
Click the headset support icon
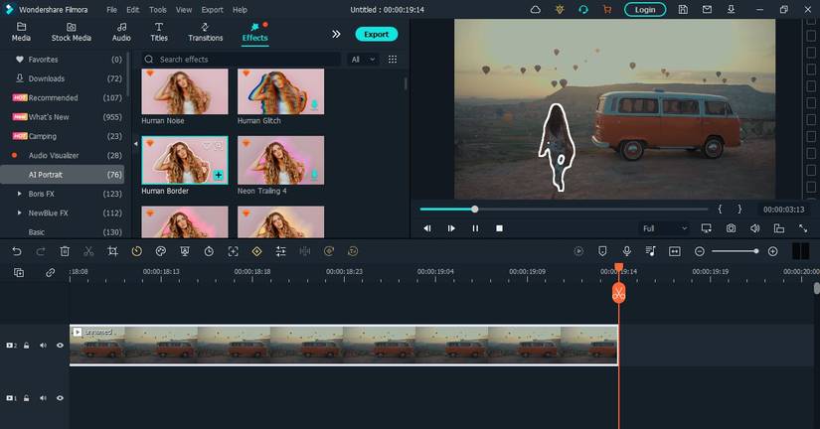[583, 9]
